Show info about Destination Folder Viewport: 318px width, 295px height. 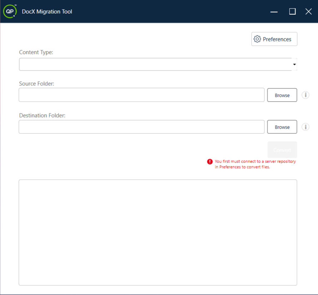click(x=305, y=127)
